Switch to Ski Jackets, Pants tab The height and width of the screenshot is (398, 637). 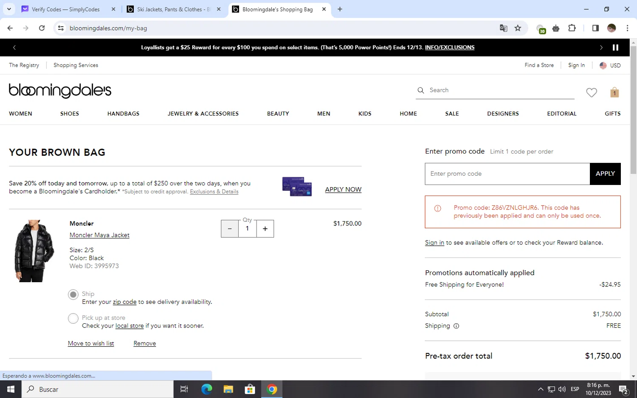click(x=173, y=9)
